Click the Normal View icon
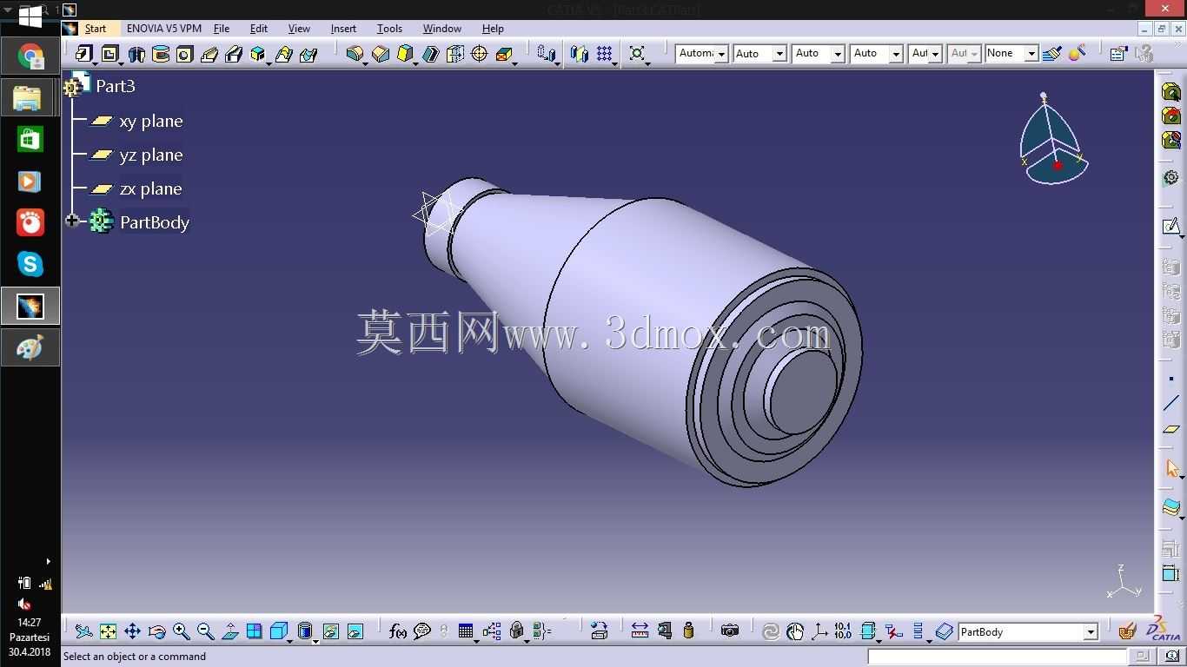The height and width of the screenshot is (667, 1187). coord(229,631)
